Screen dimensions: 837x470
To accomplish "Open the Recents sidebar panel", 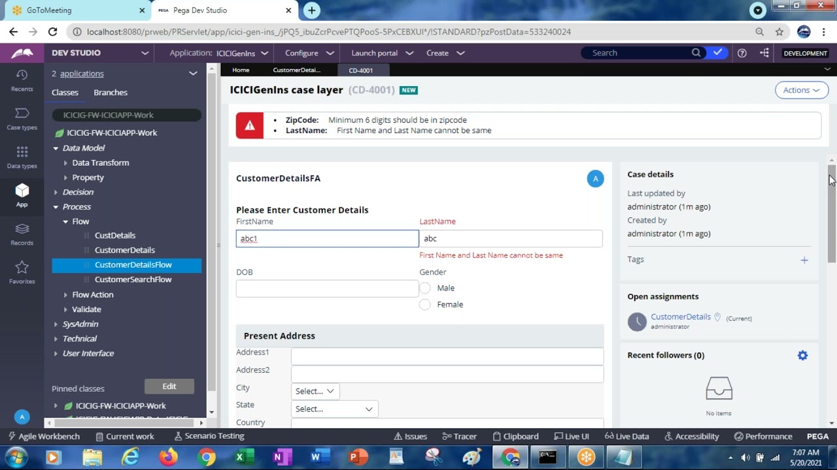I will pyautogui.click(x=22, y=80).
